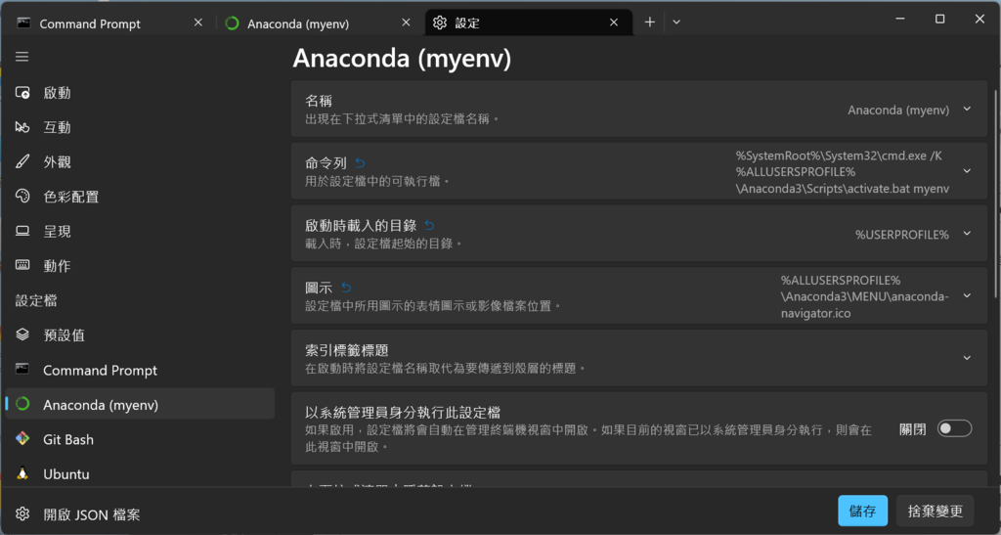
Task: Open the 色彩配置 settings page
Action: click(x=140, y=197)
